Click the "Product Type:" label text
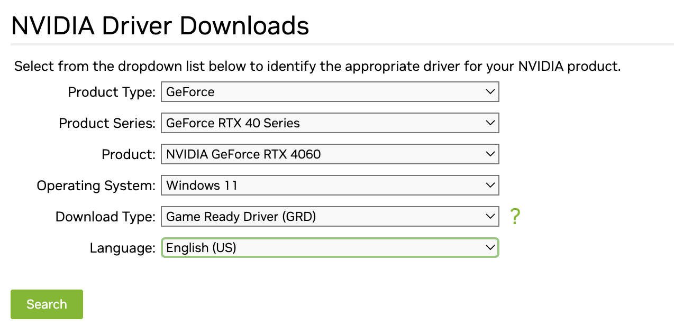This screenshot has height=335, width=674. click(112, 92)
